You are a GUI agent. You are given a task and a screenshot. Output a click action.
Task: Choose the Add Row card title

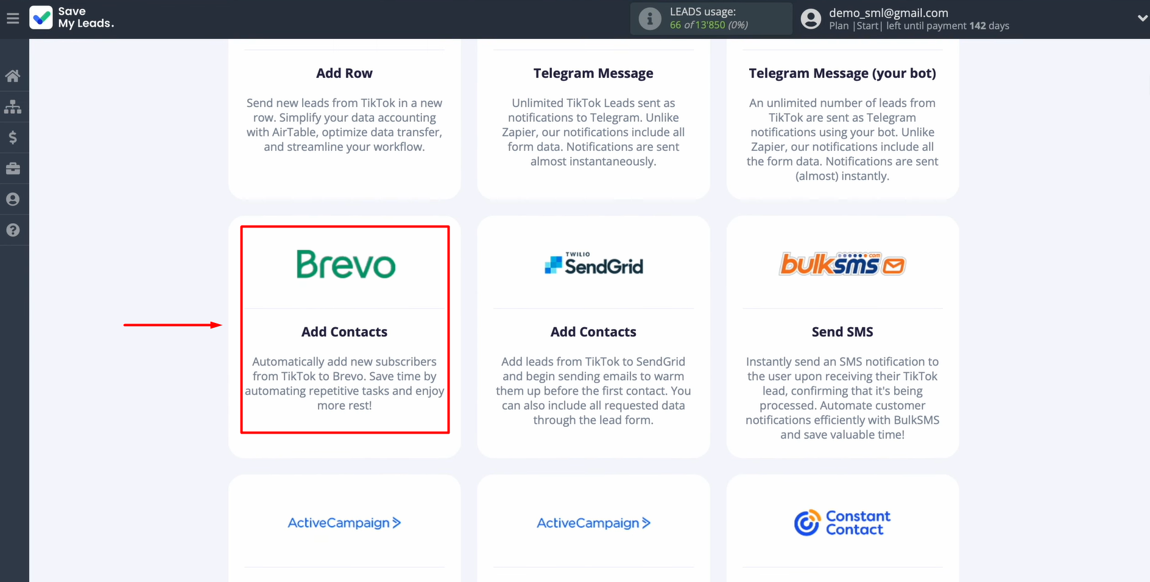click(344, 74)
